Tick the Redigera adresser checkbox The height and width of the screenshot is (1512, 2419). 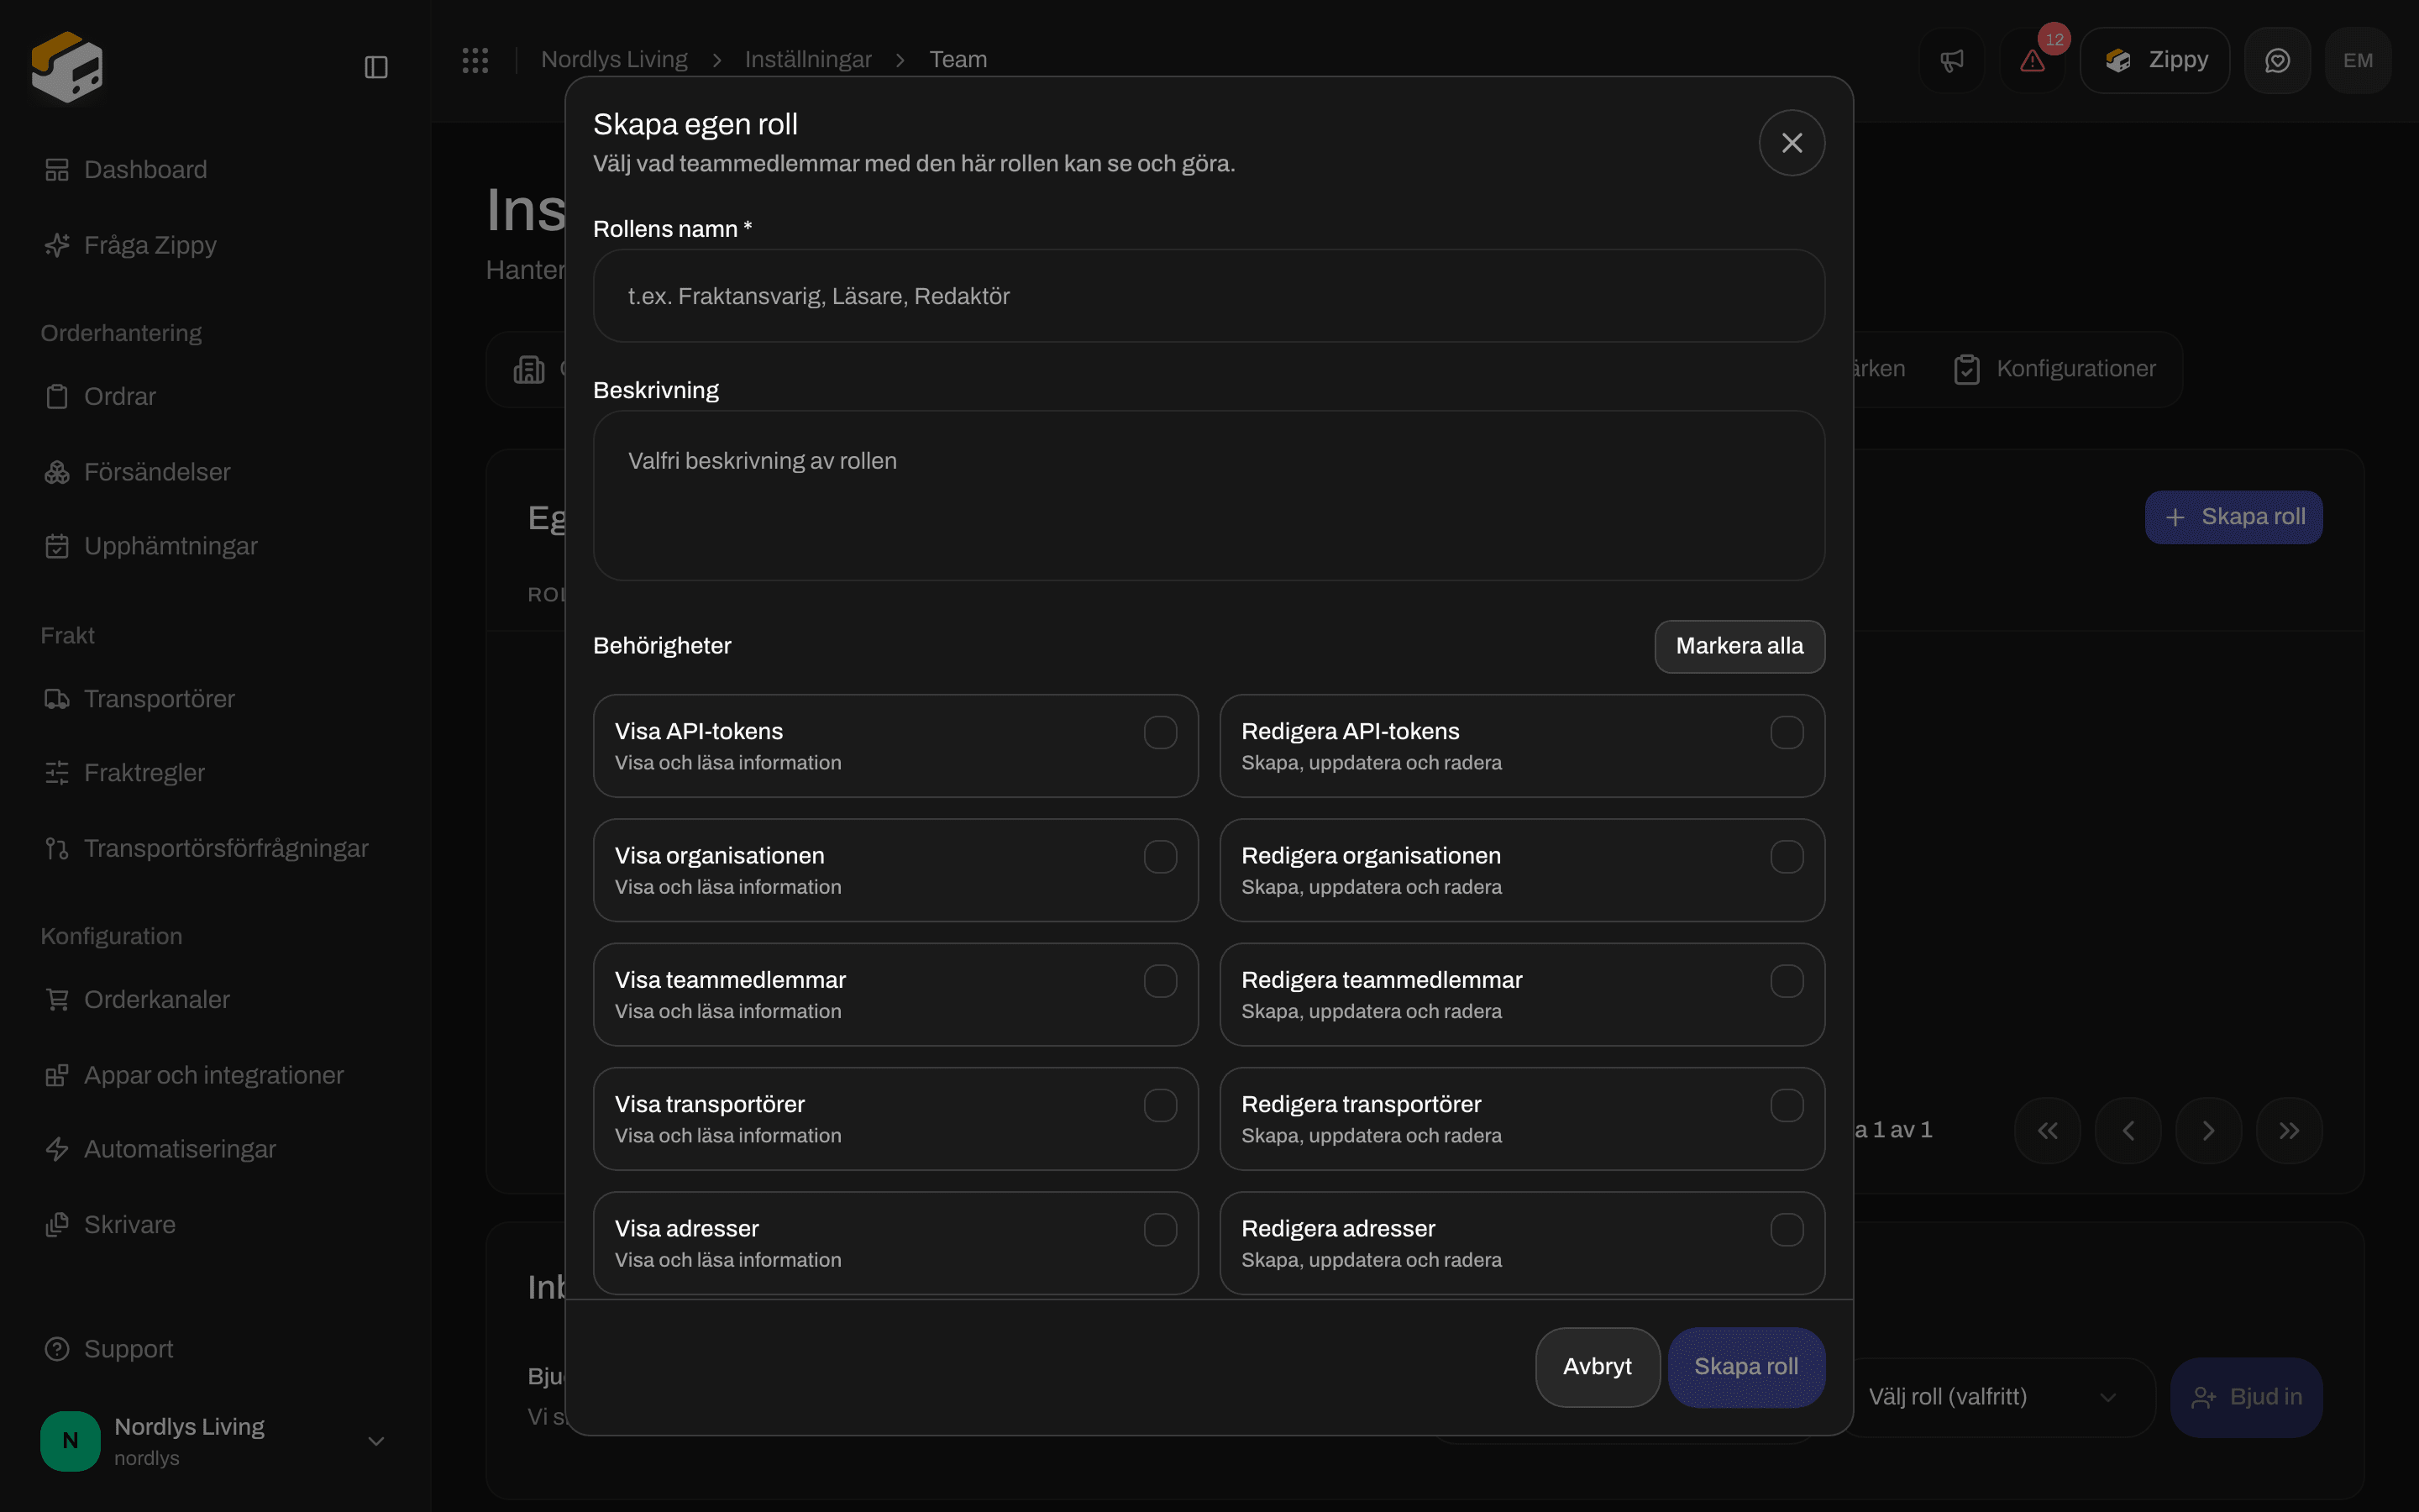click(1787, 1230)
